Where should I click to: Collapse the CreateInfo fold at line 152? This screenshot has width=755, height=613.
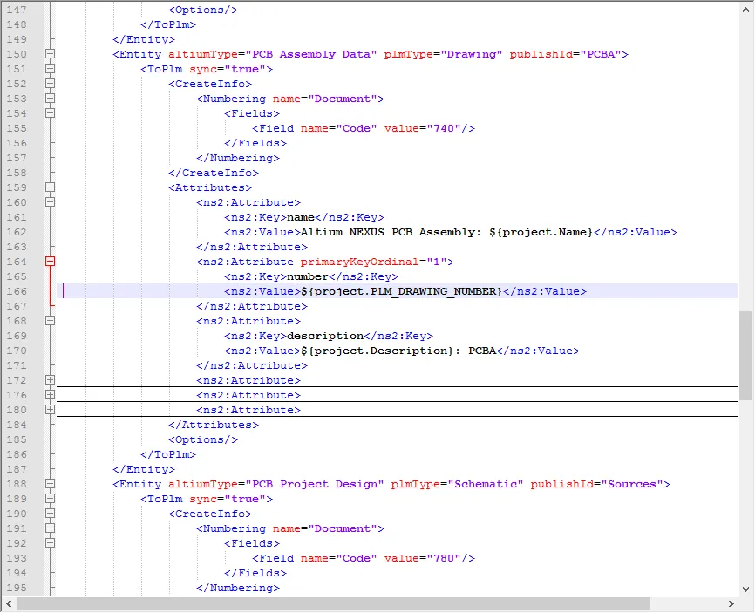pos(50,84)
